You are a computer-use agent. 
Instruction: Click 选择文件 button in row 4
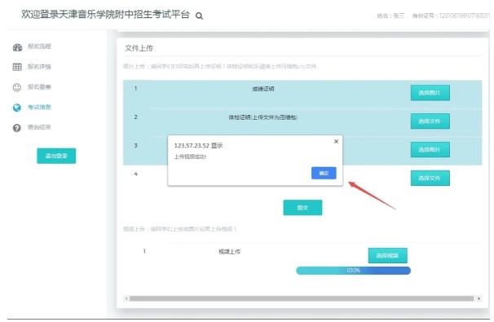pos(430,178)
